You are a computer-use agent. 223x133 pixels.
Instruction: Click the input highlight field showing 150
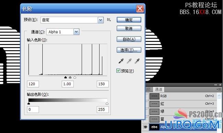(103, 84)
